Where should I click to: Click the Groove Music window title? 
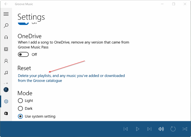click(x=24, y=4)
